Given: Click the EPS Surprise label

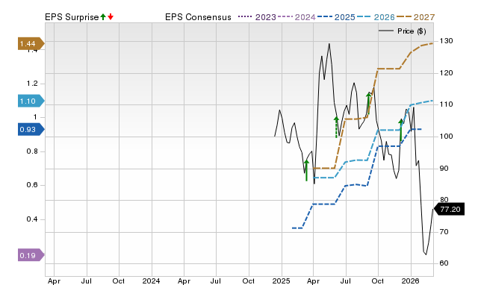Looking at the screenshot, I should click(72, 17).
